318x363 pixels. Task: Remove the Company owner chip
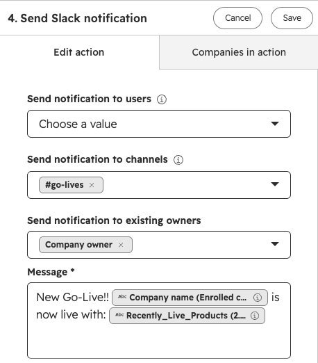[121, 245]
